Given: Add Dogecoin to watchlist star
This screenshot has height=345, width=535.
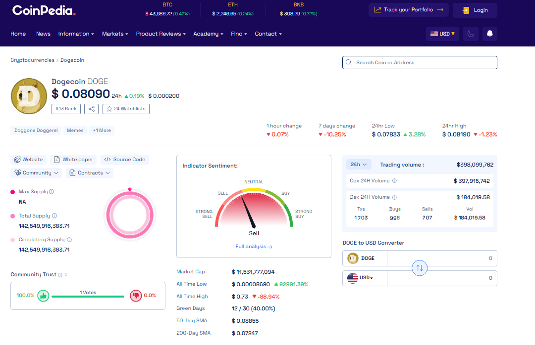Looking at the screenshot, I should [109, 109].
